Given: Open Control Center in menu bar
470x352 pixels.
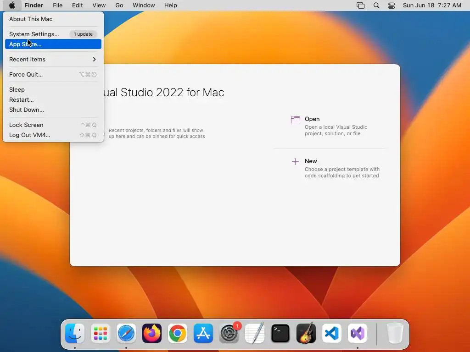Looking at the screenshot, I should pos(392,5).
